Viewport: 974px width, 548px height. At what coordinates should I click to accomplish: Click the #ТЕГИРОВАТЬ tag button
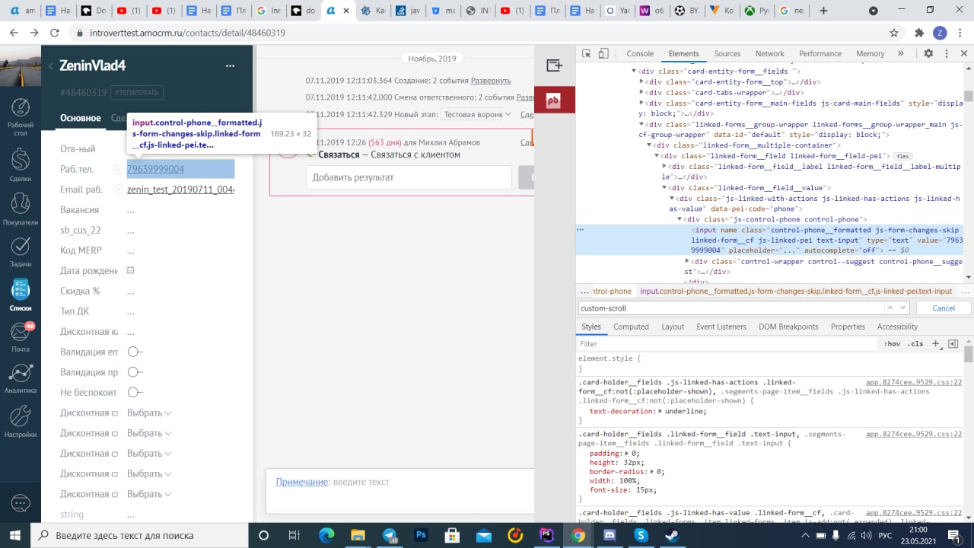pyautogui.click(x=138, y=93)
